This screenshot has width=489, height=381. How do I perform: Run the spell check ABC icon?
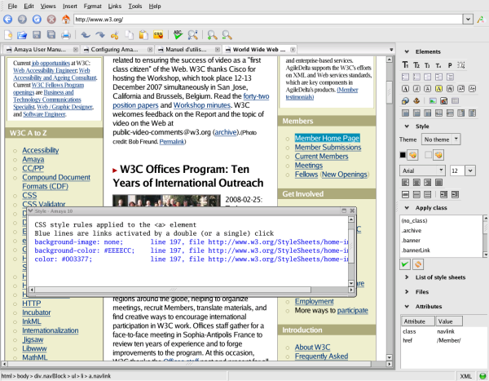tap(178, 35)
